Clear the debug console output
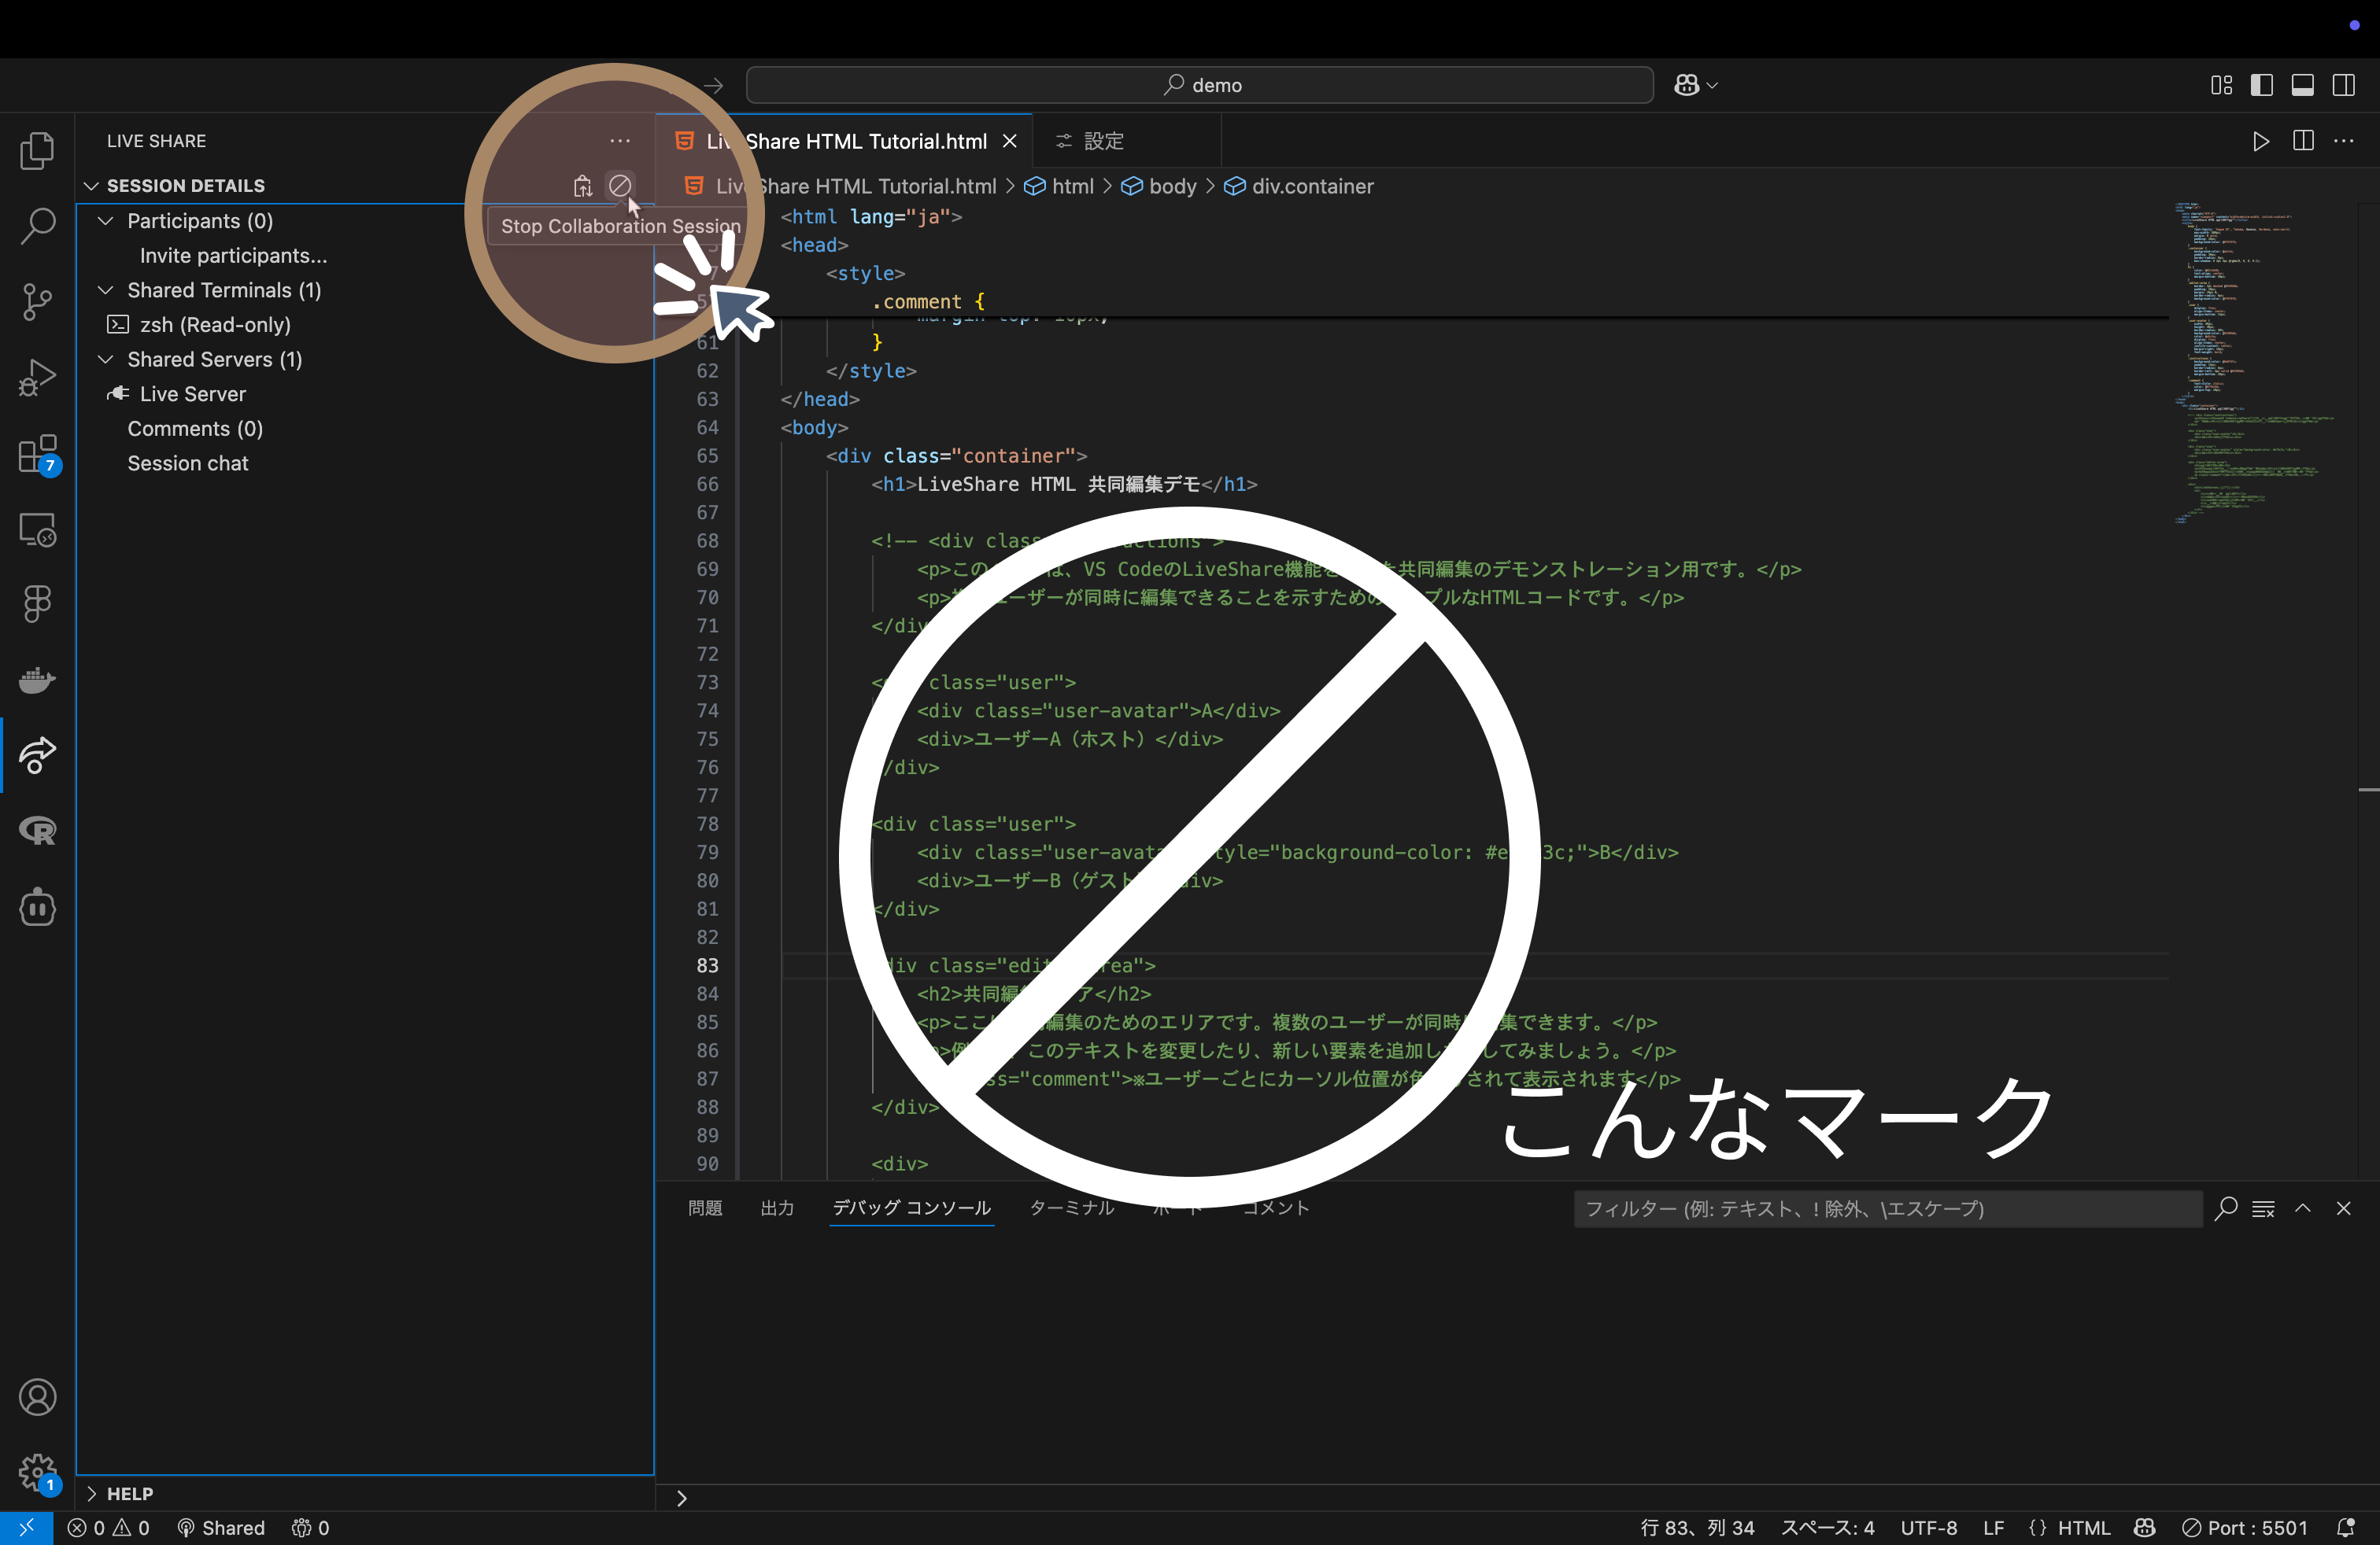Image resolution: width=2380 pixels, height=1545 pixels. tap(2263, 1209)
